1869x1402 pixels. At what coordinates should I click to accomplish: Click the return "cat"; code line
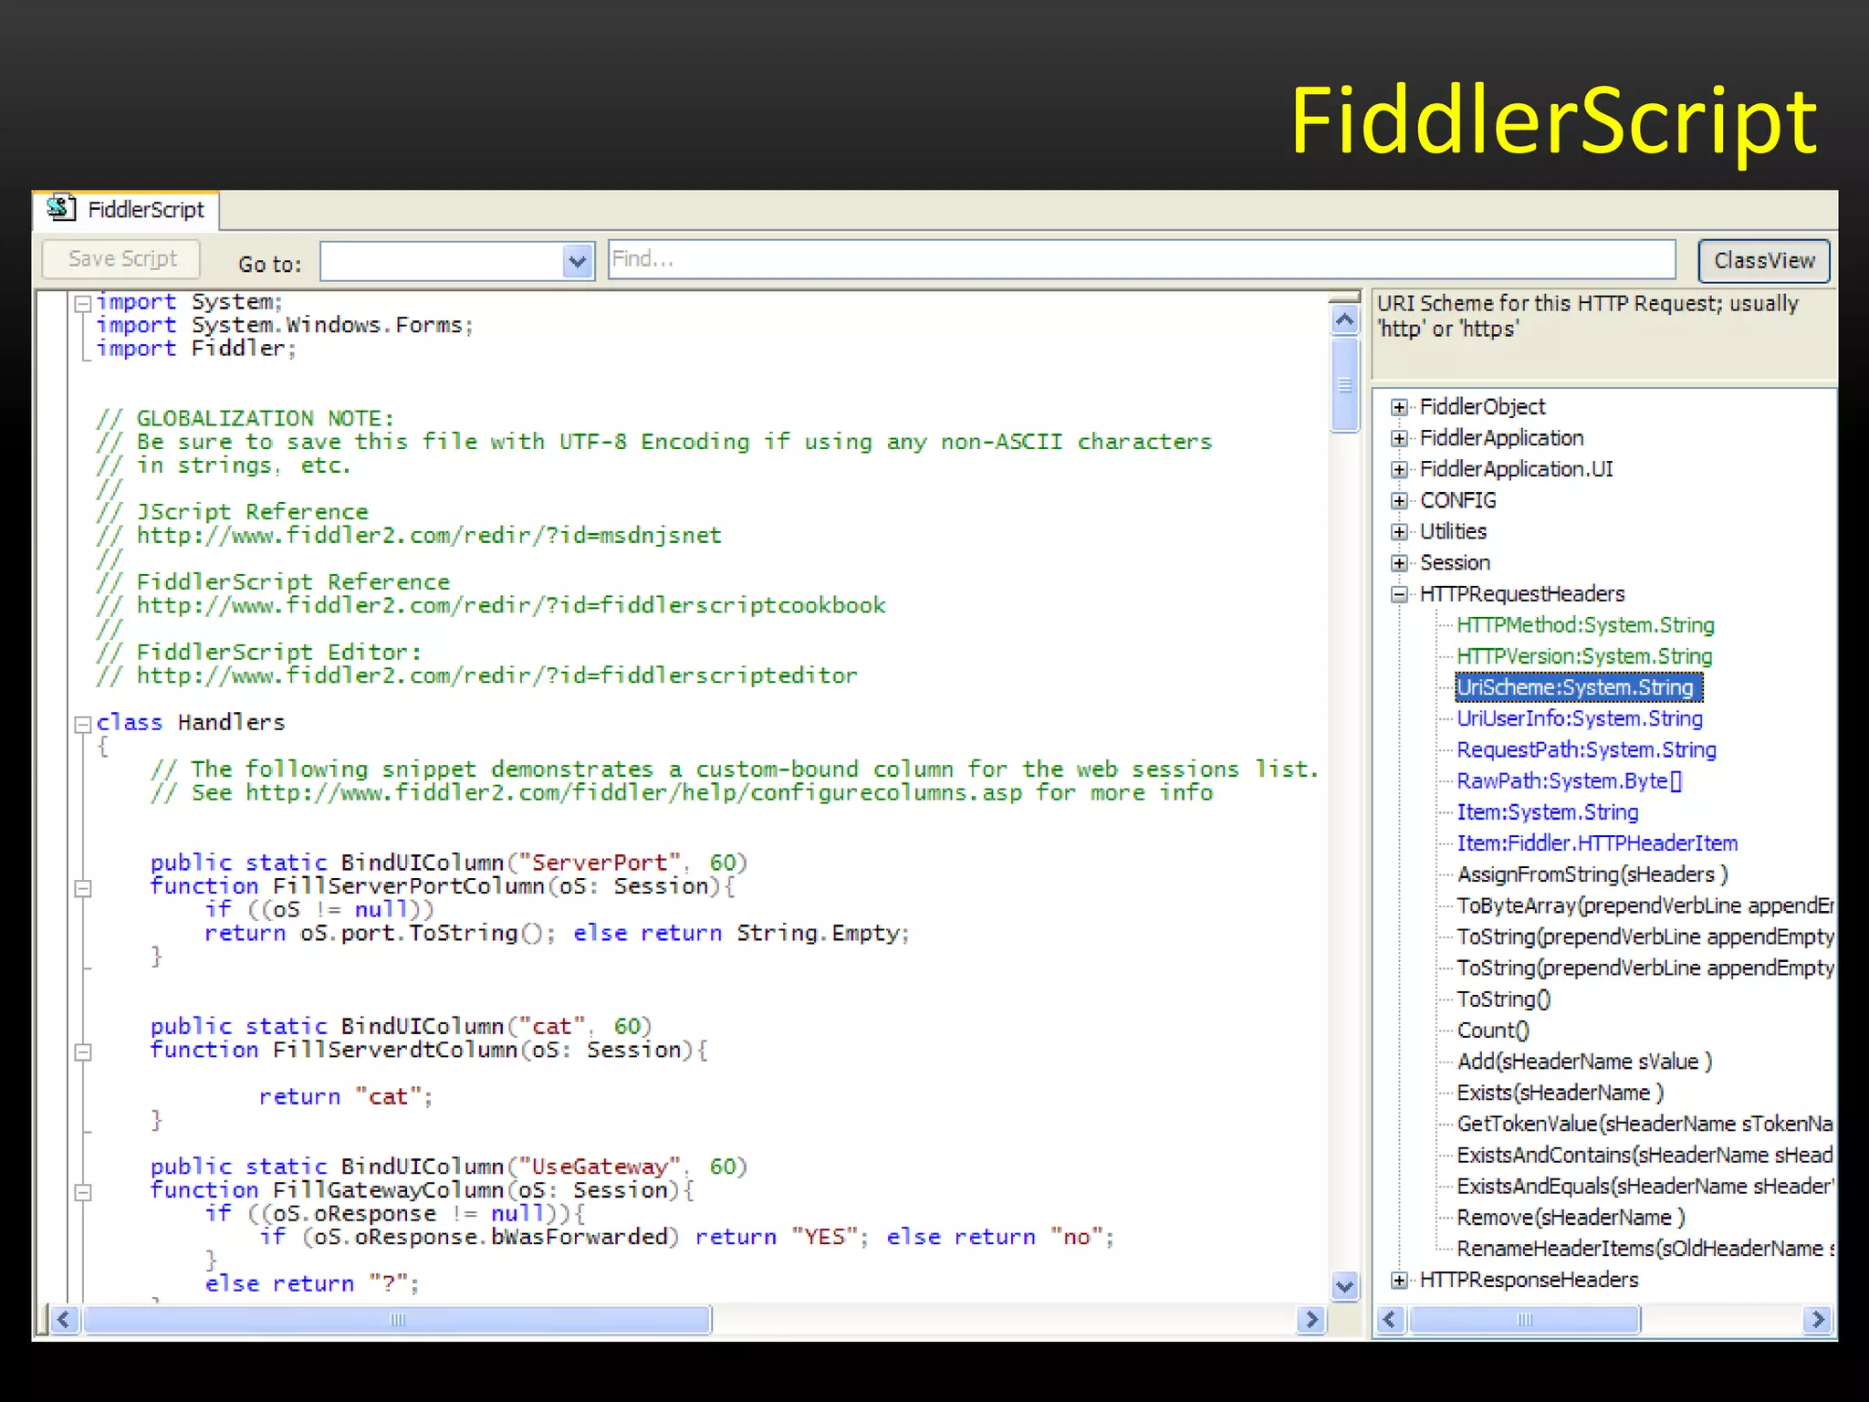coord(346,1096)
